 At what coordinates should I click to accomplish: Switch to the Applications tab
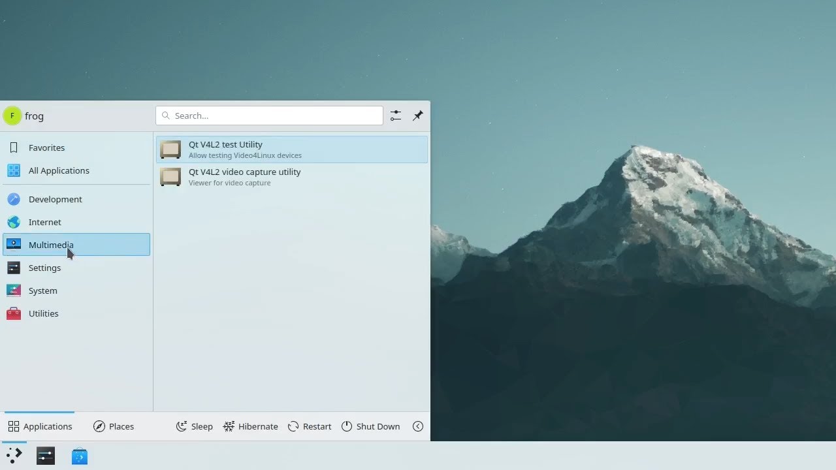40,426
